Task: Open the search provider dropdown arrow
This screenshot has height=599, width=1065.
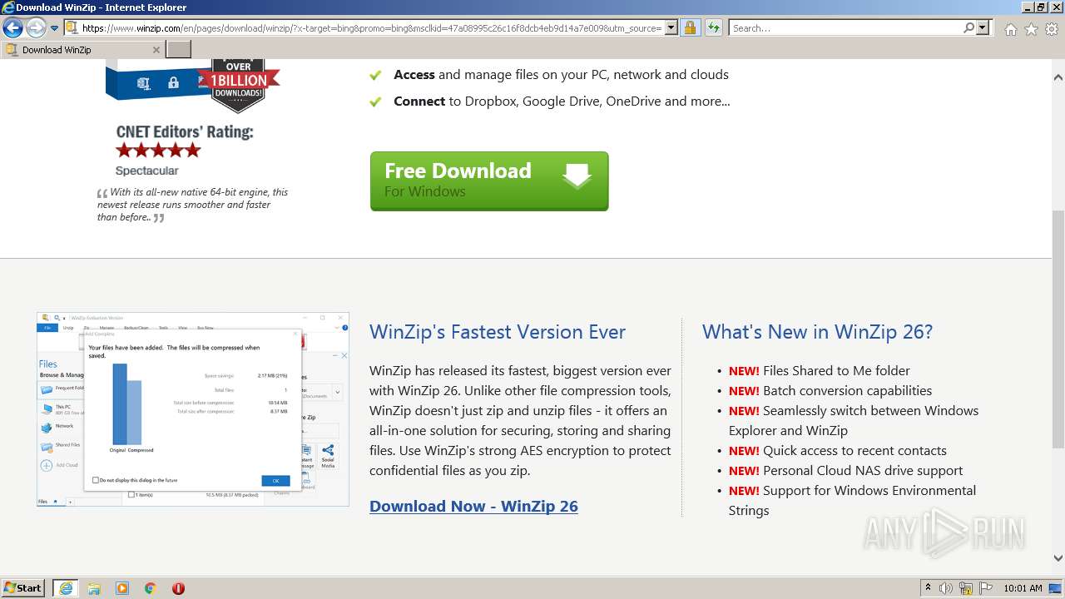Action: 983,28
